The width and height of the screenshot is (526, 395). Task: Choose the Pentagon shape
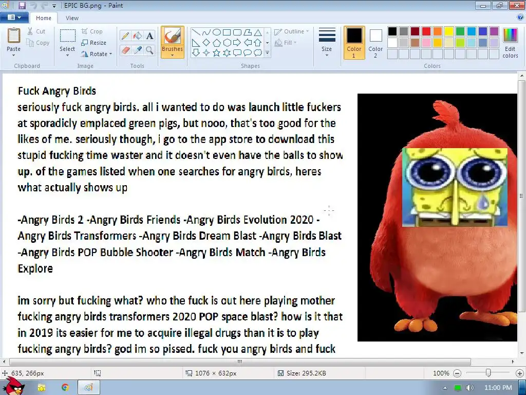click(x=217, y=43)
